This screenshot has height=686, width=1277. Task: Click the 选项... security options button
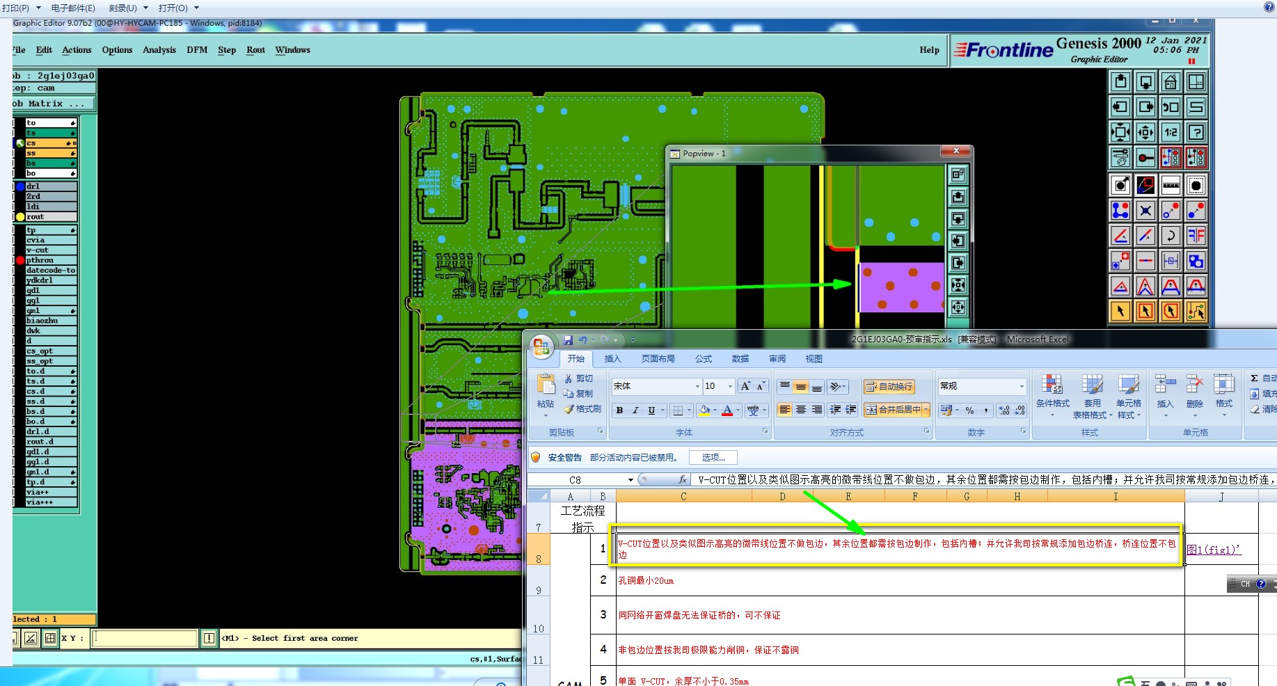pos(713,457)
